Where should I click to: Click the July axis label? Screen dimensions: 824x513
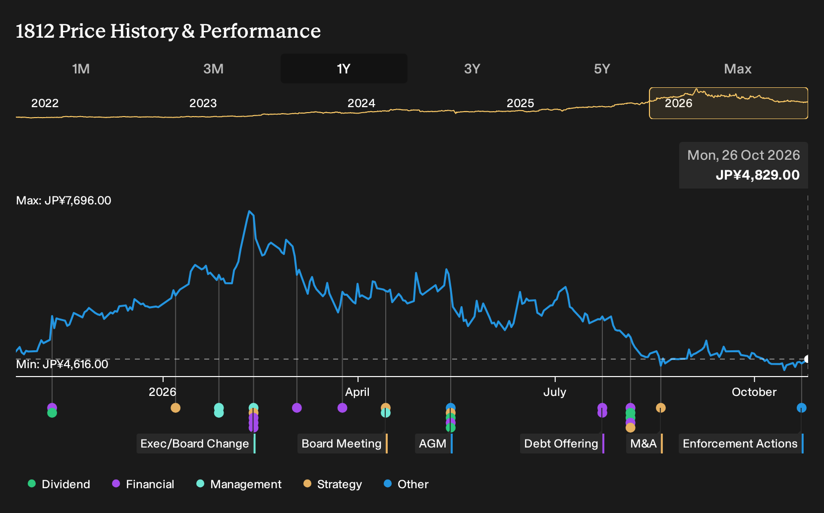click(554, 392)
